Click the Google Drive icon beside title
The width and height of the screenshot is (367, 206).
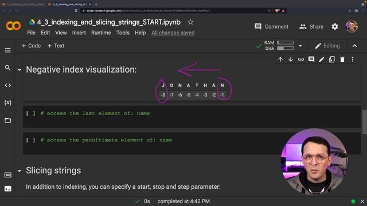click(32, 22)
